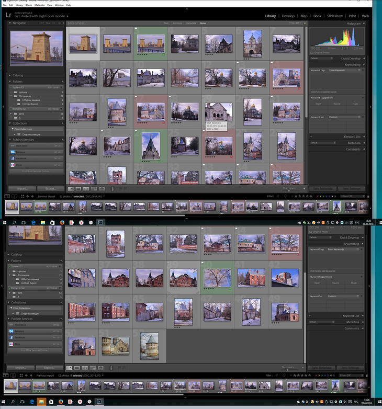Set navigator zoom to FILL
Viewport: 382px width, 409px height.
(x=48, y=23)
